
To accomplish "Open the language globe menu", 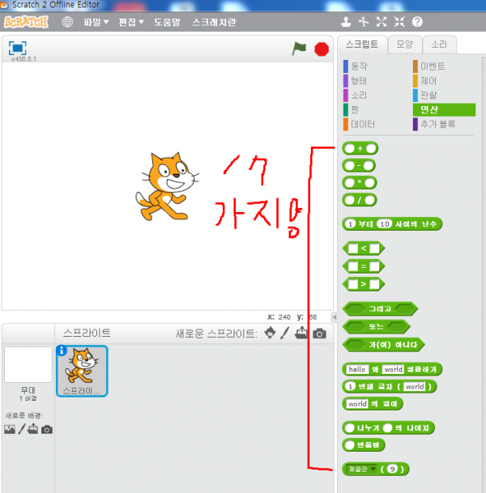I will [x=67, y=22].
